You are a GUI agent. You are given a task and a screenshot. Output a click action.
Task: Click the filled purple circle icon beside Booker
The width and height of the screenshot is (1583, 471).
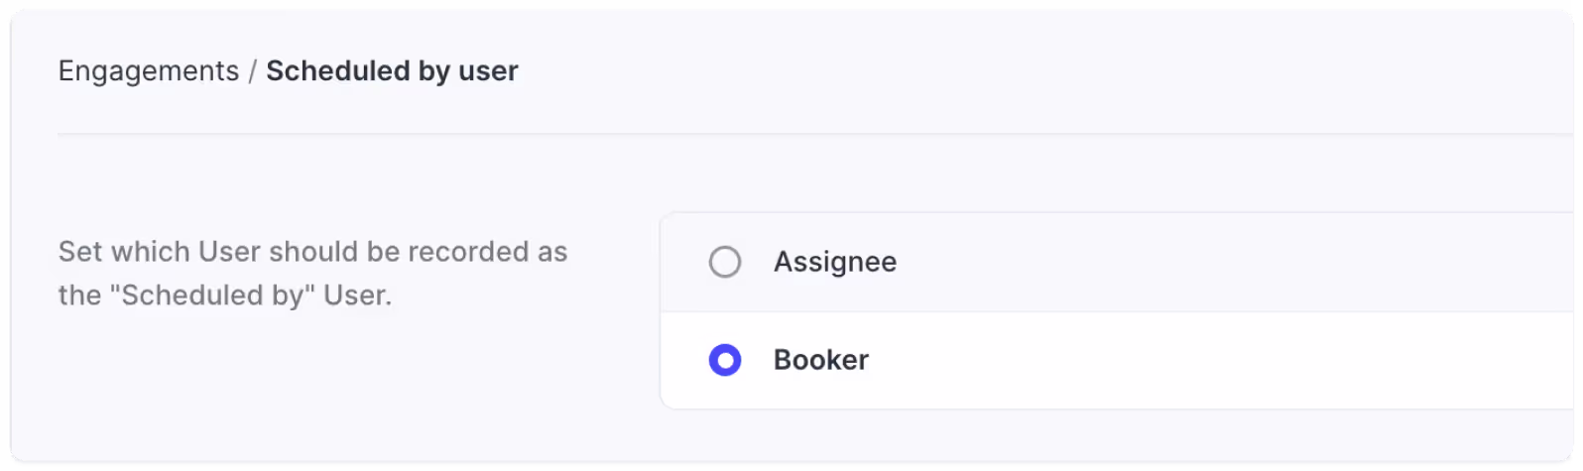pos(725,360)
